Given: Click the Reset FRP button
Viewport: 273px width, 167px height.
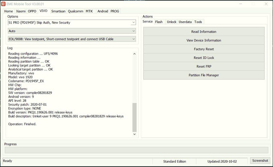Looking at the screenshot, I should pyautogui.click(x=204, y=66).
